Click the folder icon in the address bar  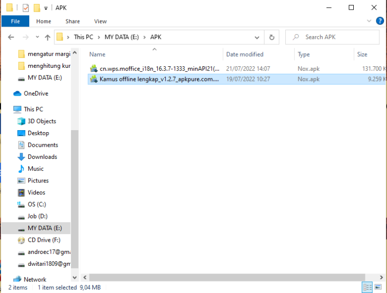[59, 37]
